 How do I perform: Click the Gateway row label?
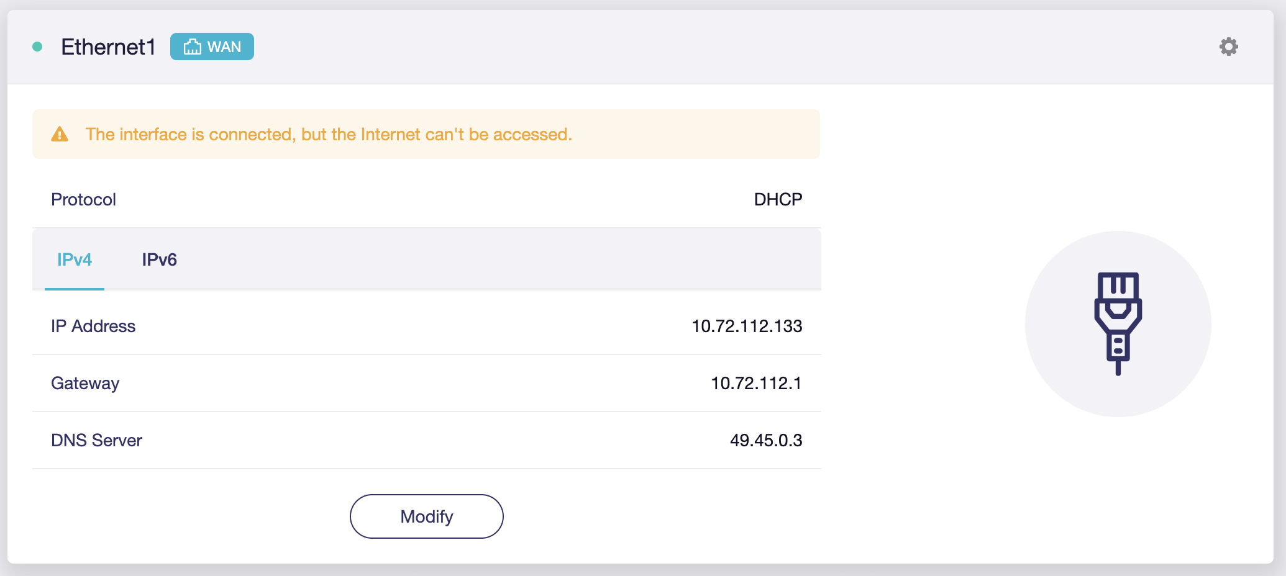tap(85, 383)
